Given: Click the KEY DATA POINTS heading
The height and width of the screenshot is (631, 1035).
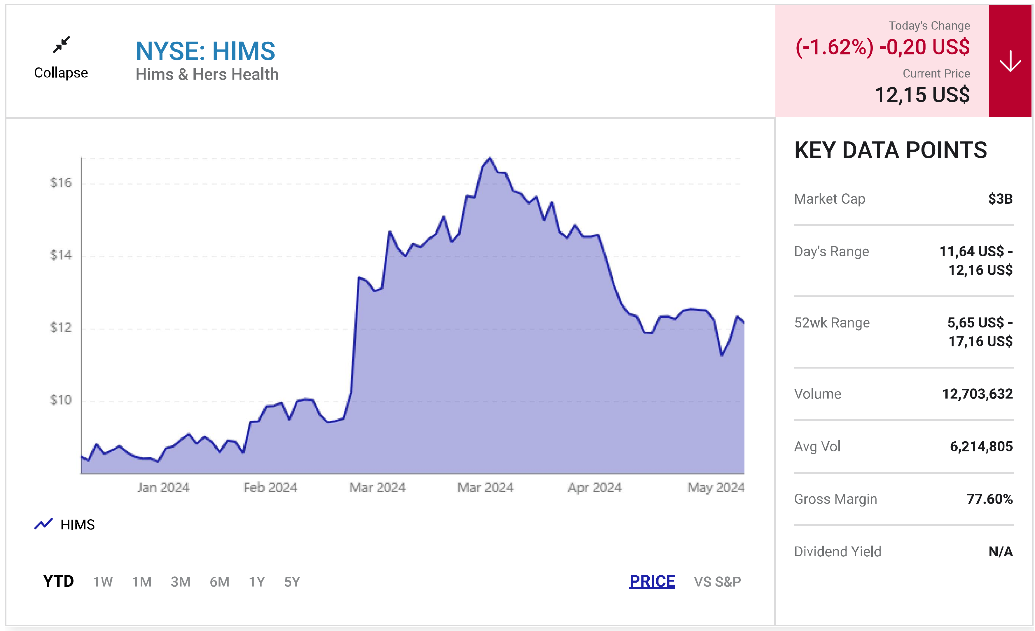Looking at the screenshot, I should 891,150.
